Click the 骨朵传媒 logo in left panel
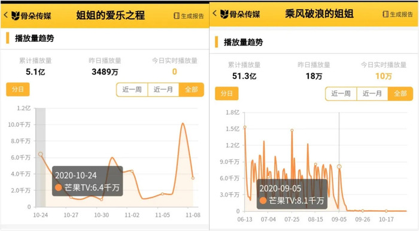Viewport: 419px width, 231px height. coord(31,16)
